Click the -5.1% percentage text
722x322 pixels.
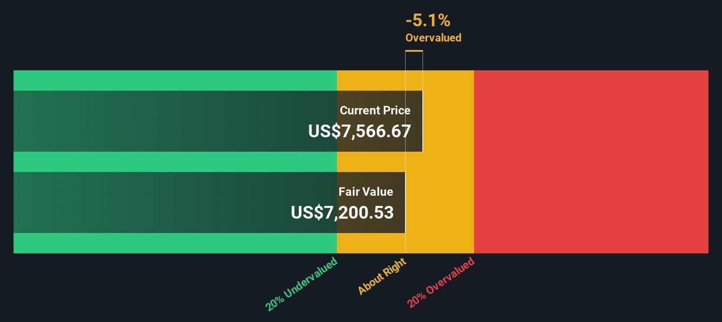click(428, 21)
